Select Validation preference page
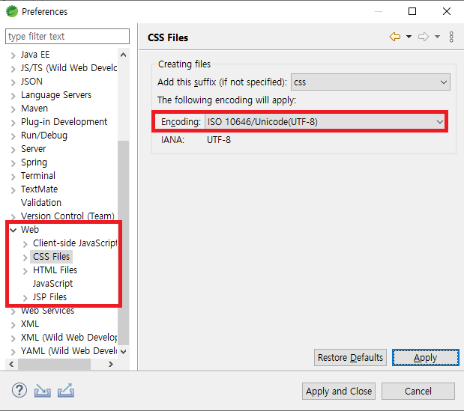464x411 pixels. point(40,203)
